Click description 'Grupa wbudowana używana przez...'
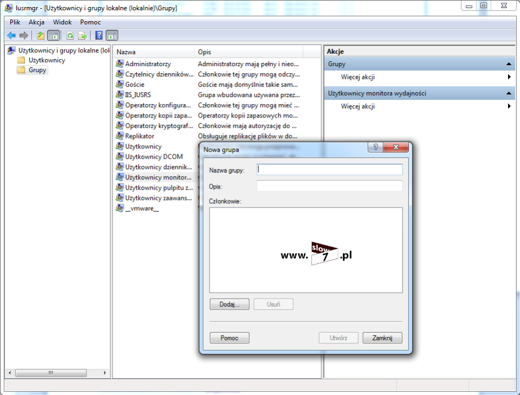Viewport: 520px width, 395px height. (249, 94)
